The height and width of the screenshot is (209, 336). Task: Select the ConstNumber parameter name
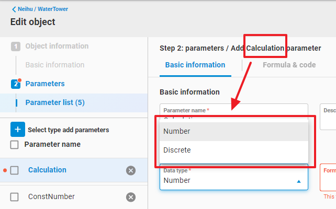51,197
